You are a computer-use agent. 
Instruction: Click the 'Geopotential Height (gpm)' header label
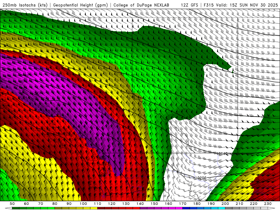coord(80,5)
